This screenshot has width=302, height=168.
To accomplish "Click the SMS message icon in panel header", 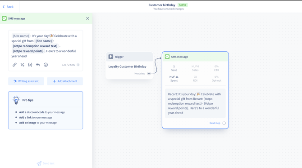I will [4, 18].
